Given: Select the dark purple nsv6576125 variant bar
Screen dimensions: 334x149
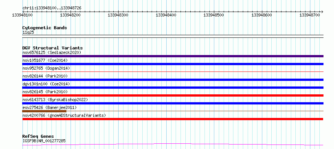Looking at the screenshot, I should [173, 56].
